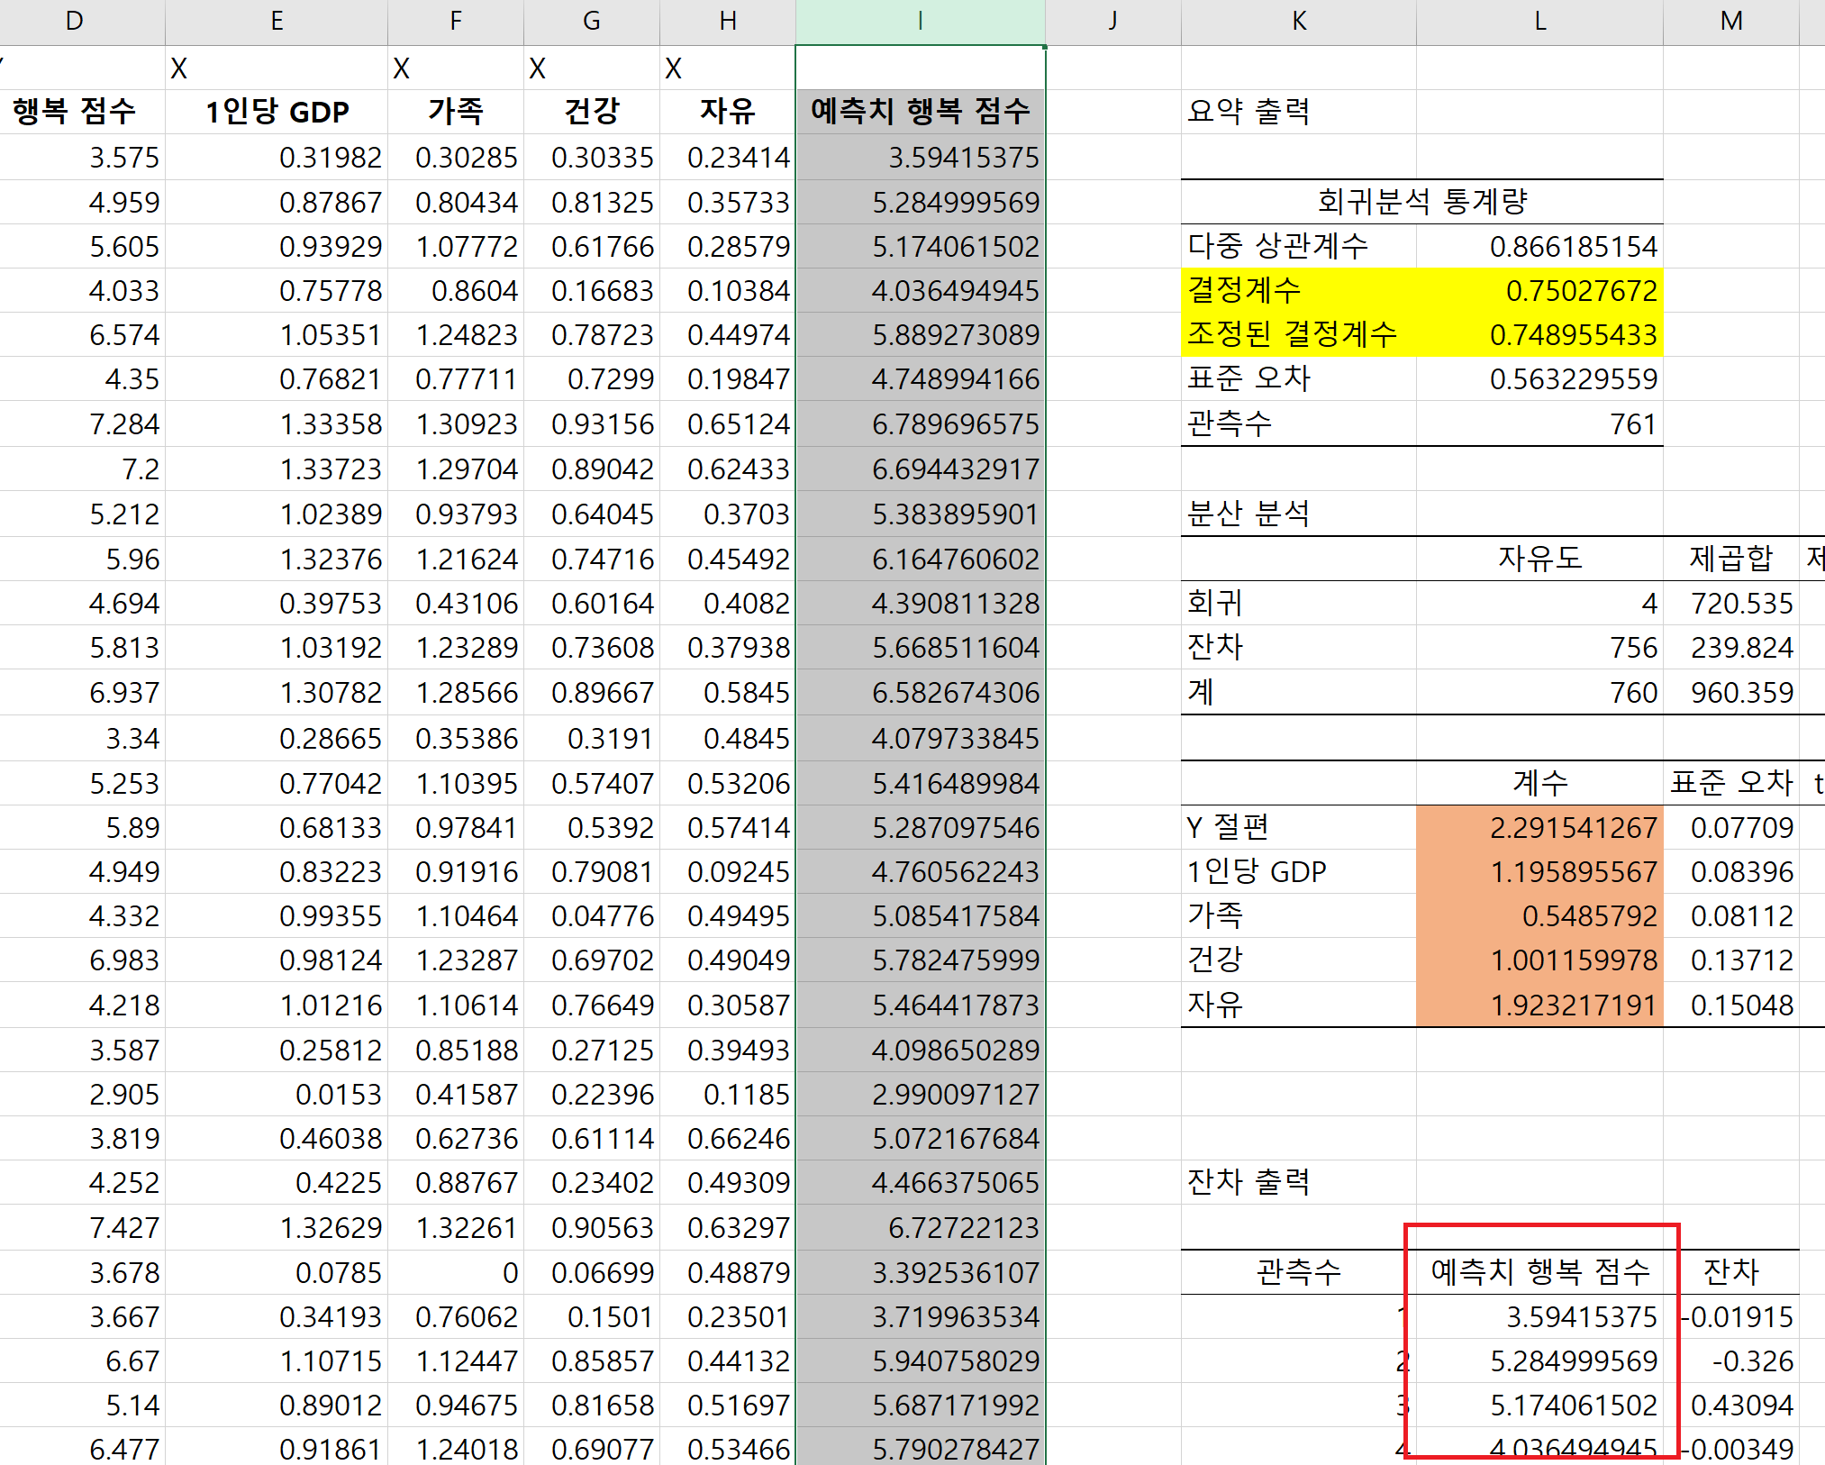
Task: Click the 건강 coefficient 1.001159978
Action: click(x=1539, y=960)
